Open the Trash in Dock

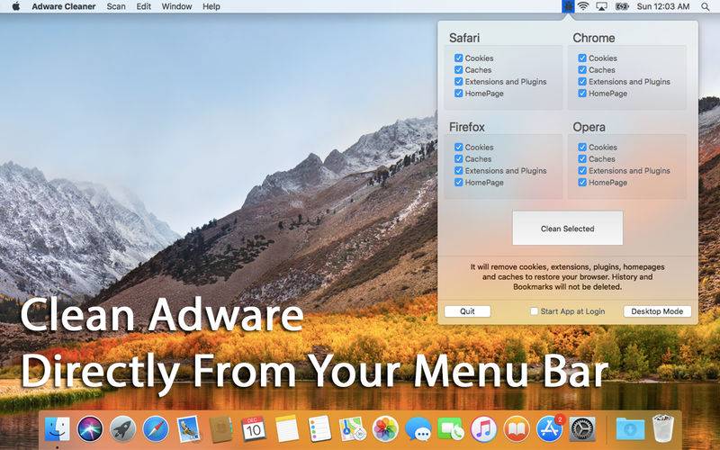click(x=663, y=428)
